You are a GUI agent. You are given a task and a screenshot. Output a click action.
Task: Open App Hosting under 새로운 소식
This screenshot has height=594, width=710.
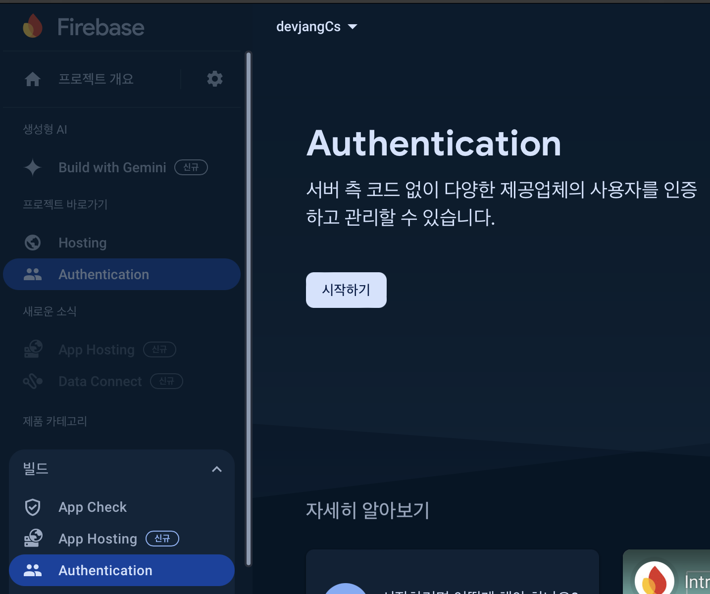[97, 349]
